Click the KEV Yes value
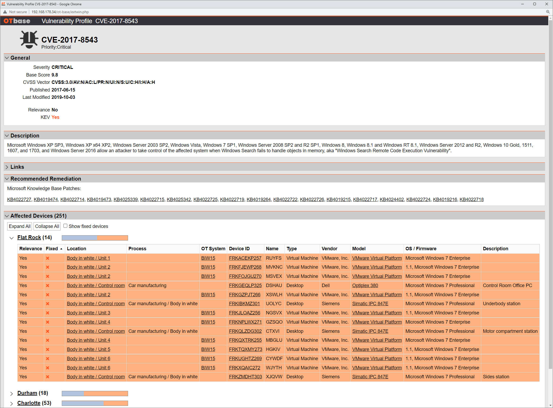Viewport: 553px width, 408px height. pos(55,117)
